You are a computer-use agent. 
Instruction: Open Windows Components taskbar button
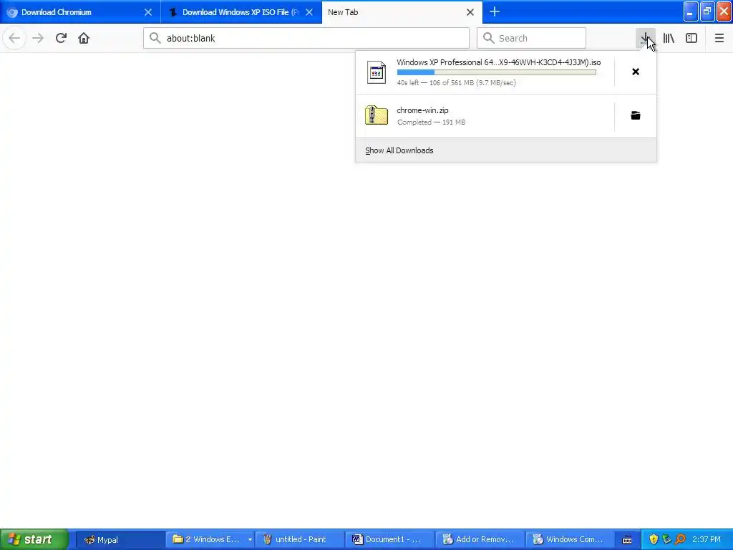tap(570, 540)
